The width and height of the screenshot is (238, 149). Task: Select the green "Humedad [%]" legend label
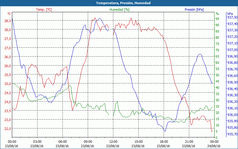point(120,10)
